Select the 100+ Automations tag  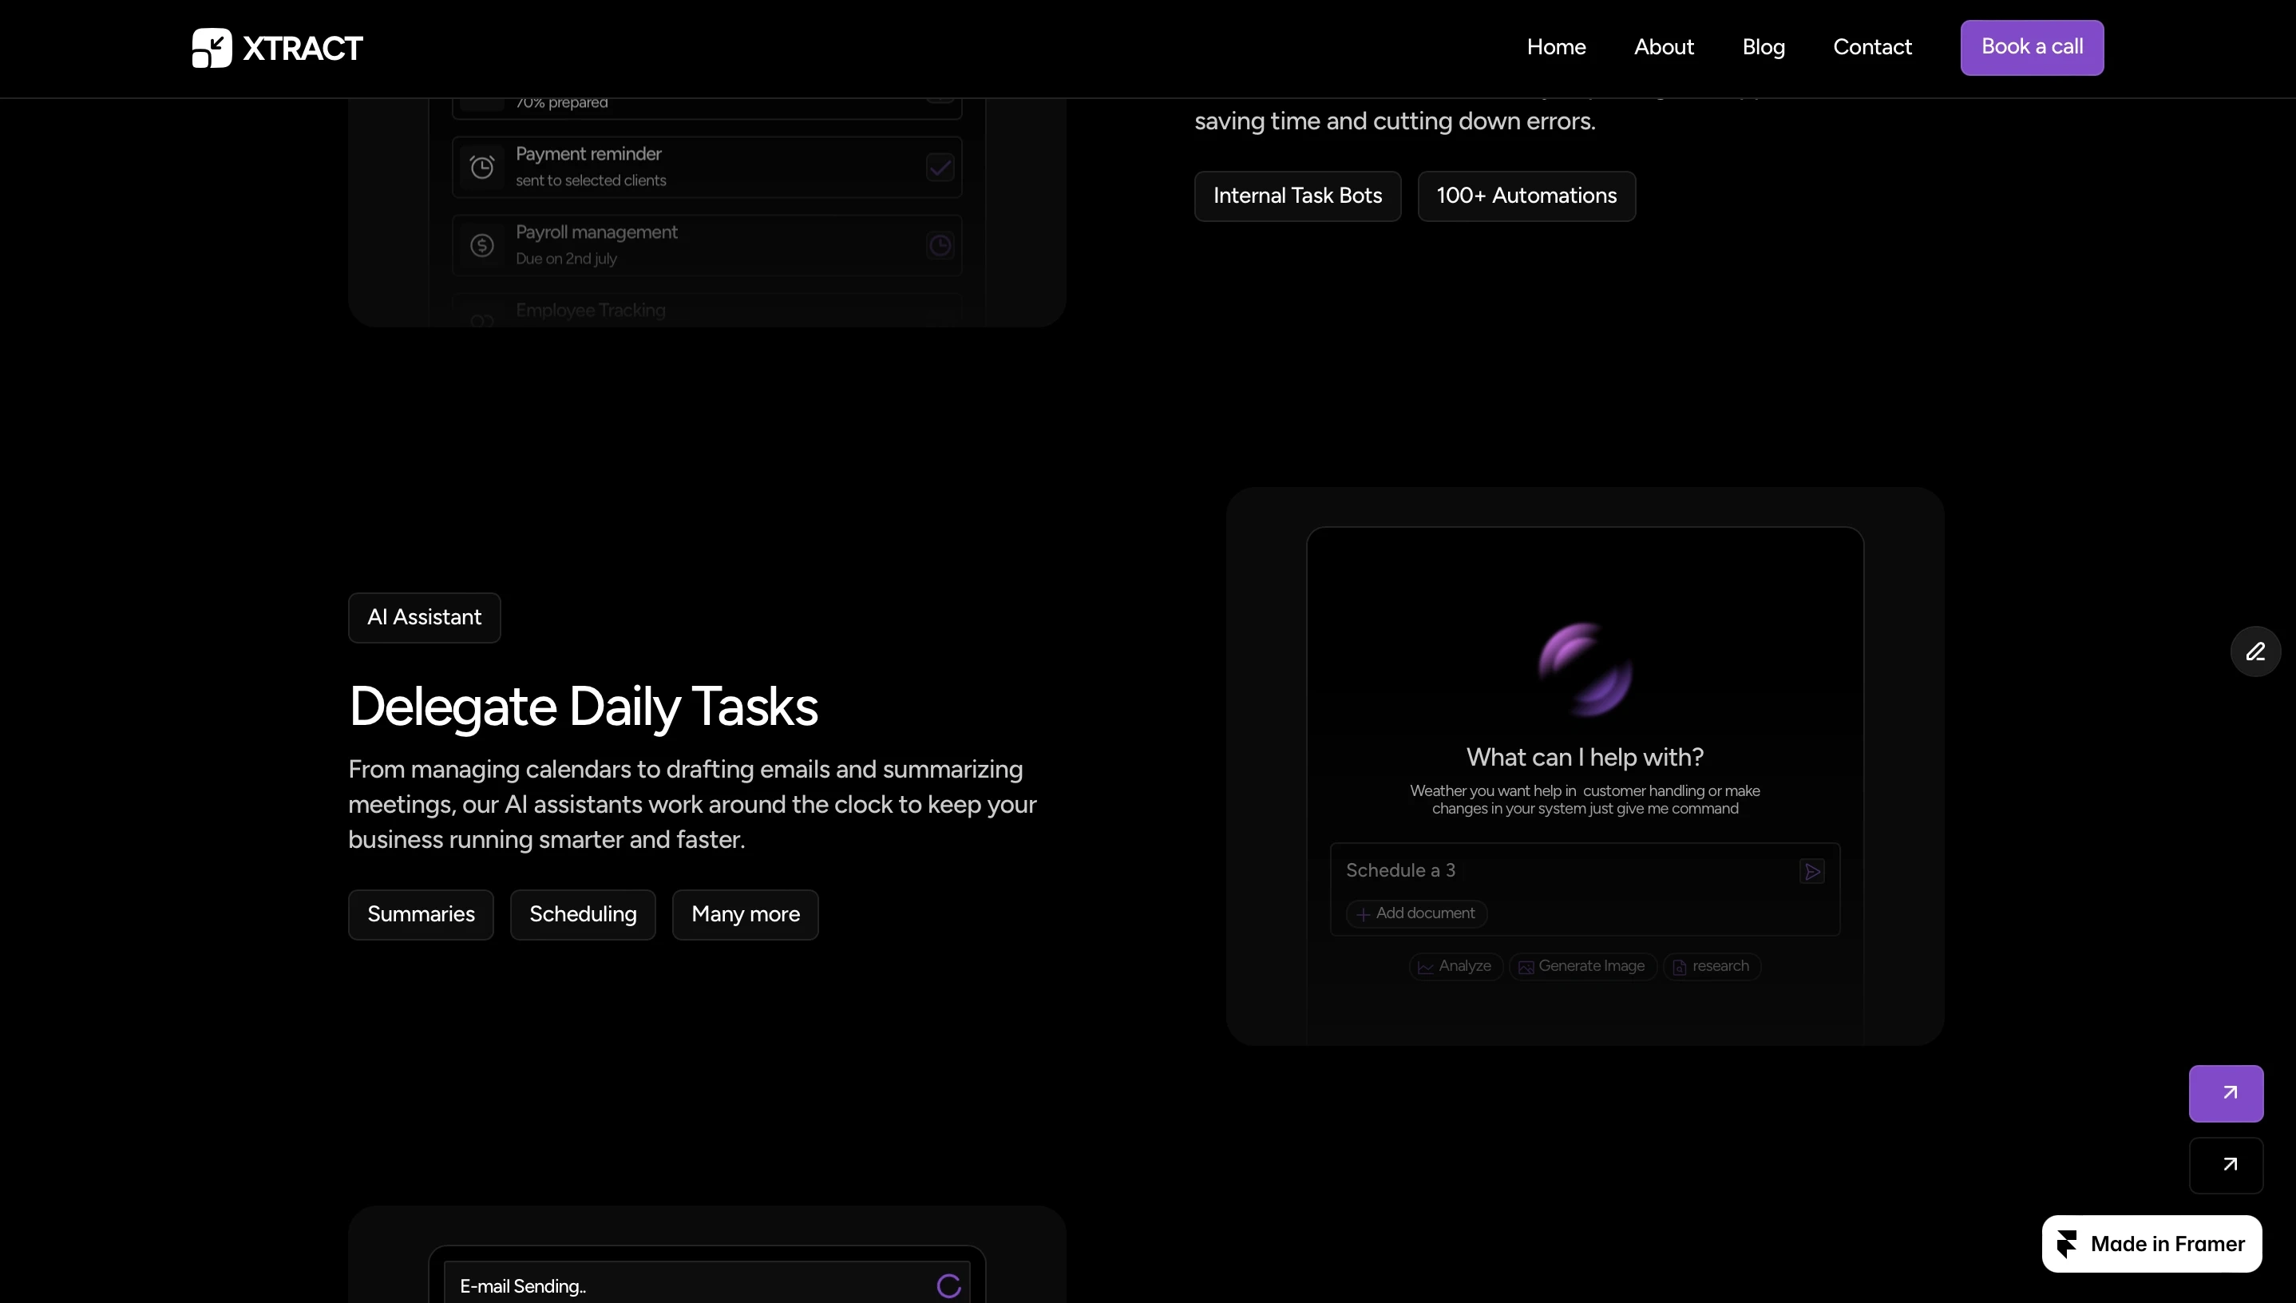click(1526, 196)
